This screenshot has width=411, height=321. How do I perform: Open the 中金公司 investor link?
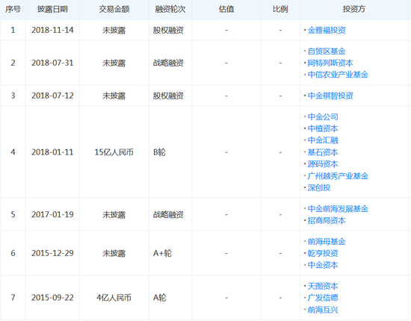pos(323,116)
